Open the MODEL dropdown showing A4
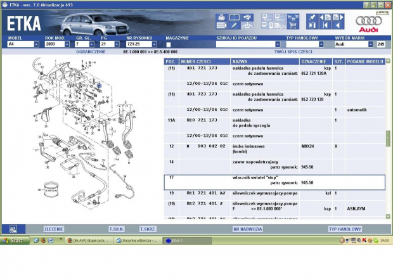The width and height of the screenshot is (393, 280). point(23,44)
